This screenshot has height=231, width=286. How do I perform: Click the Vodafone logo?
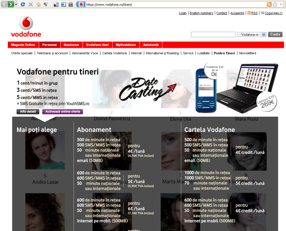[x=26, y=27]
